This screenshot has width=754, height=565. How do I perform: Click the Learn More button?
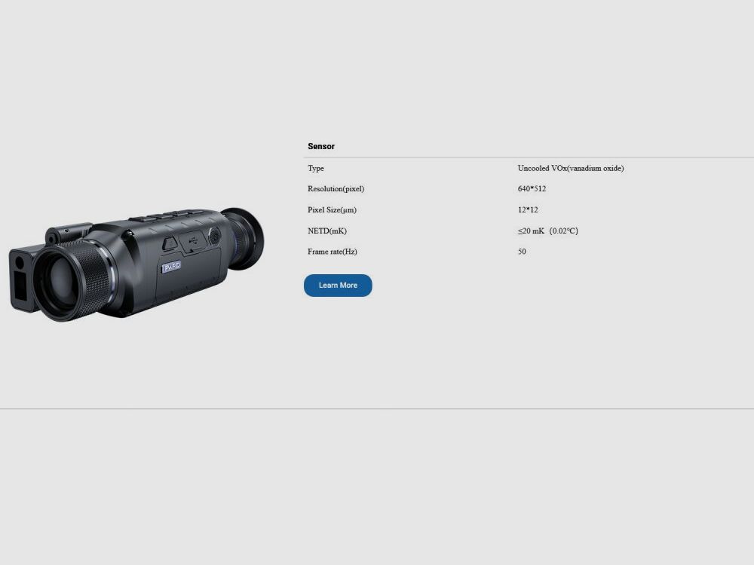(338, 286)
